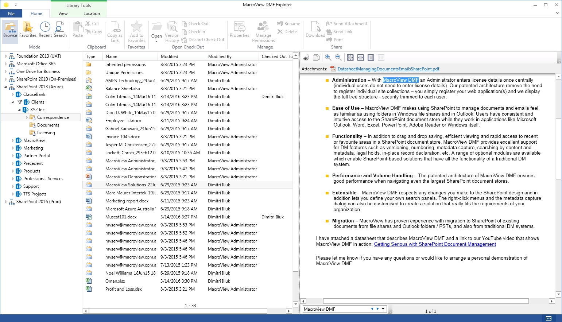This screenshot has height=322, width=562.
Task: Click the Download button
Action: (x=315, y=30)
